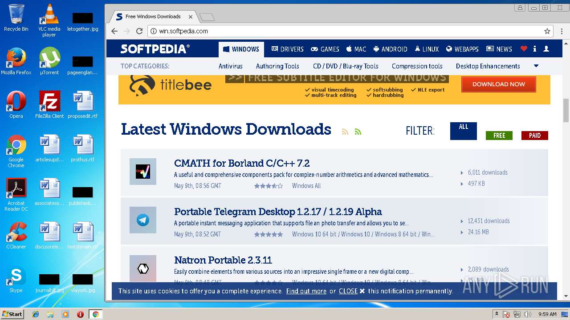Go to GAMES section

[325, 49]
